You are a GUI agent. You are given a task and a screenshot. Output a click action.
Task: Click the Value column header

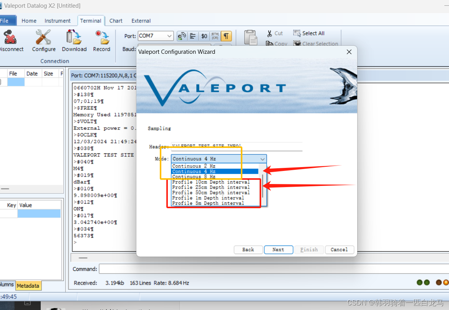pos(39,205)
